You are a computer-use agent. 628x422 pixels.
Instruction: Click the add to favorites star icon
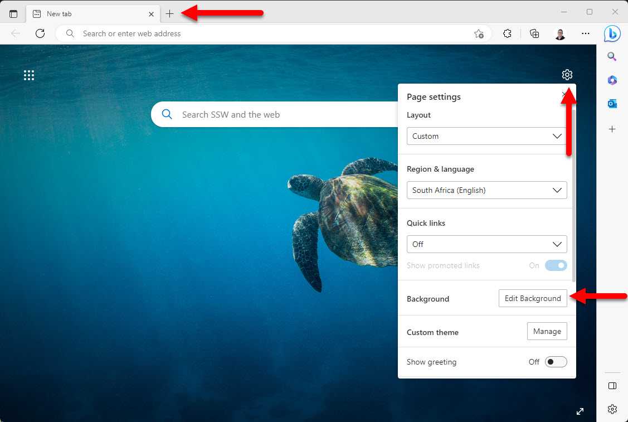(479, 33)
